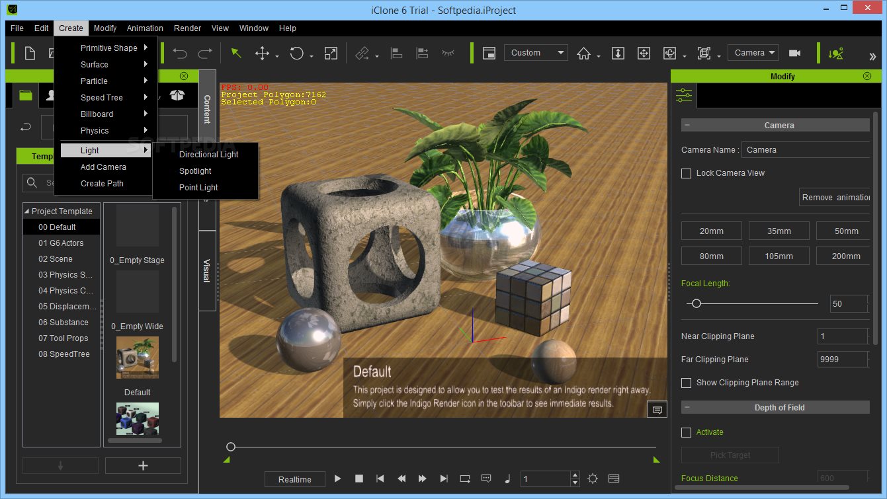Screen dimensions: 887x499
Task: Jump to the first frame
Action: pyautogui.click(x=380, y=479)
